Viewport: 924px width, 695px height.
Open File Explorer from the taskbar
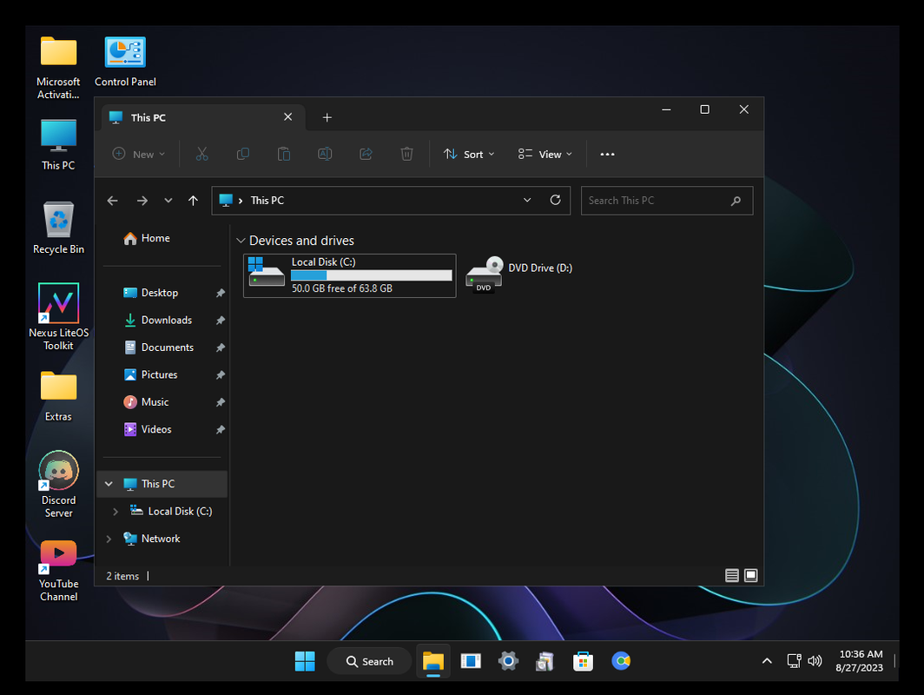tap(433, 661)
